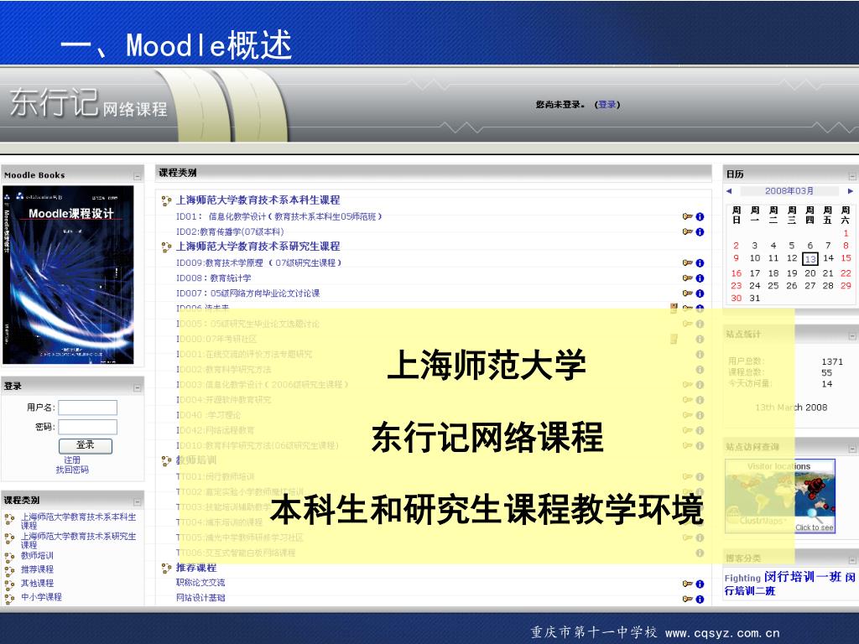Open course ID007 毕业论文讨论课
The height and width of the screenshot is (644, 859).
[x=248, y=293]
